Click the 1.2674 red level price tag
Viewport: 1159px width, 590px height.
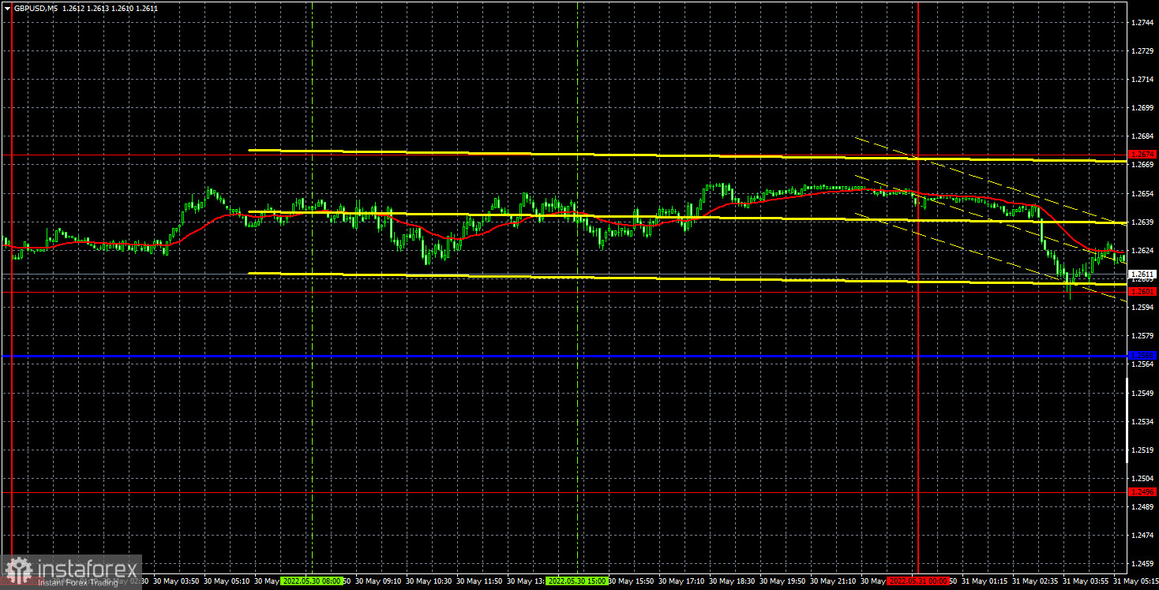coord(1142,155)
